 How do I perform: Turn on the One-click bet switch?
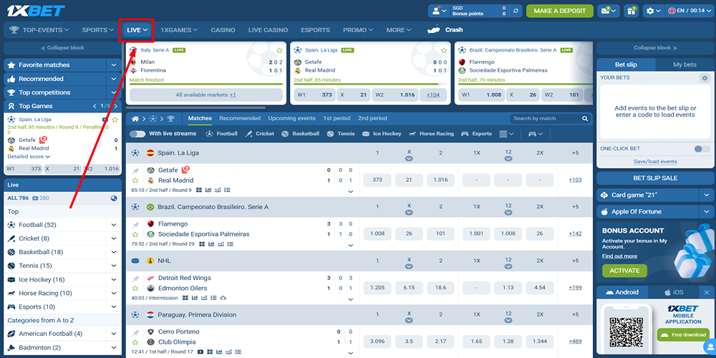[x=702, y=149]
